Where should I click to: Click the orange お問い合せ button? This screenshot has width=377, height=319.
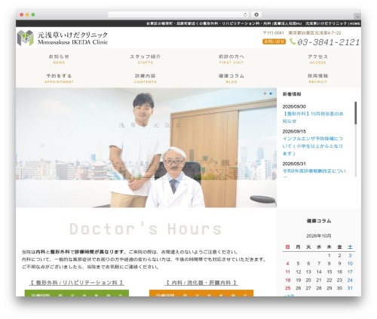click(x=274, y=41)
